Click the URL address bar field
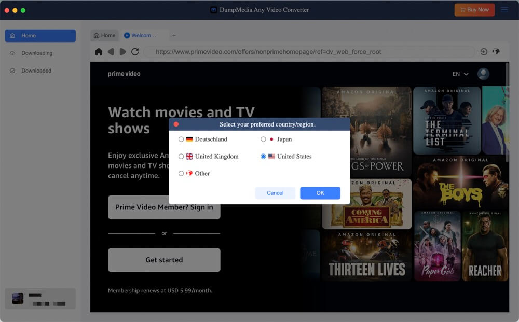This screenshot has width=519, height=322. point(310,52)
